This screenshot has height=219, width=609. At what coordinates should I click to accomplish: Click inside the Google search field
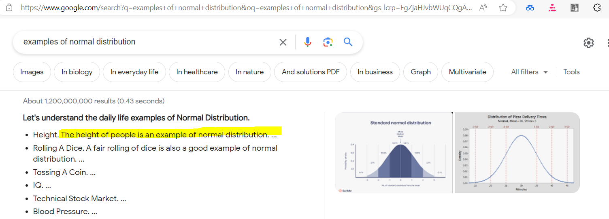tap(146, 42)
